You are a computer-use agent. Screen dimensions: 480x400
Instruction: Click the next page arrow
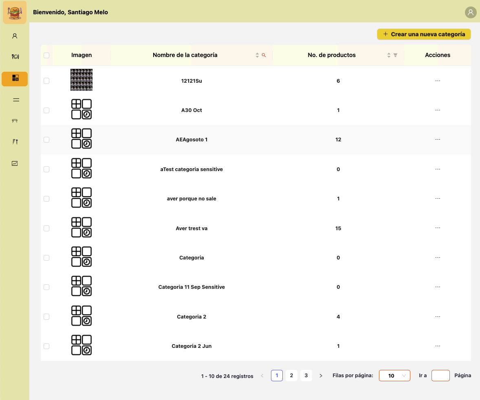coord(321,376)
